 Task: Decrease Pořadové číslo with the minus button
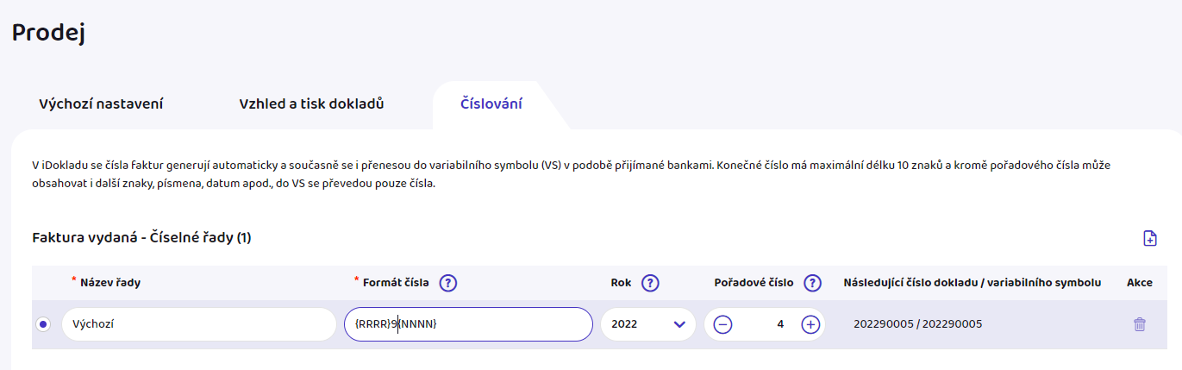[723, 324]
